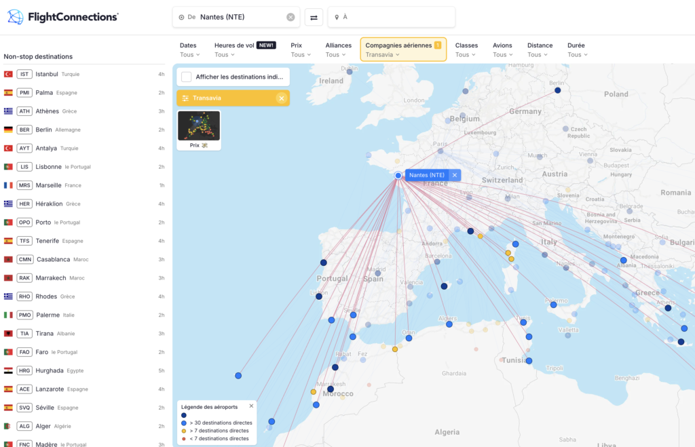695x447 pixels.
Task: Select Tenerife TFS destination row
Action: 84,241
